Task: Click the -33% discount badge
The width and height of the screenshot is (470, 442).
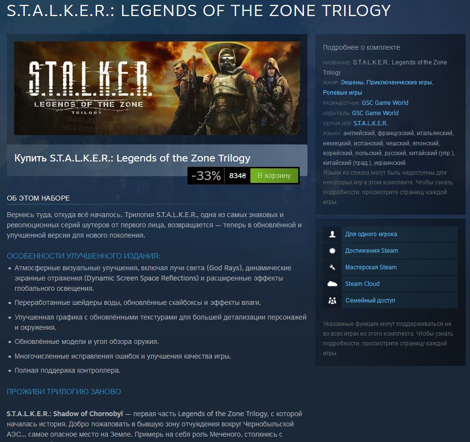Action: pos(206,176)
